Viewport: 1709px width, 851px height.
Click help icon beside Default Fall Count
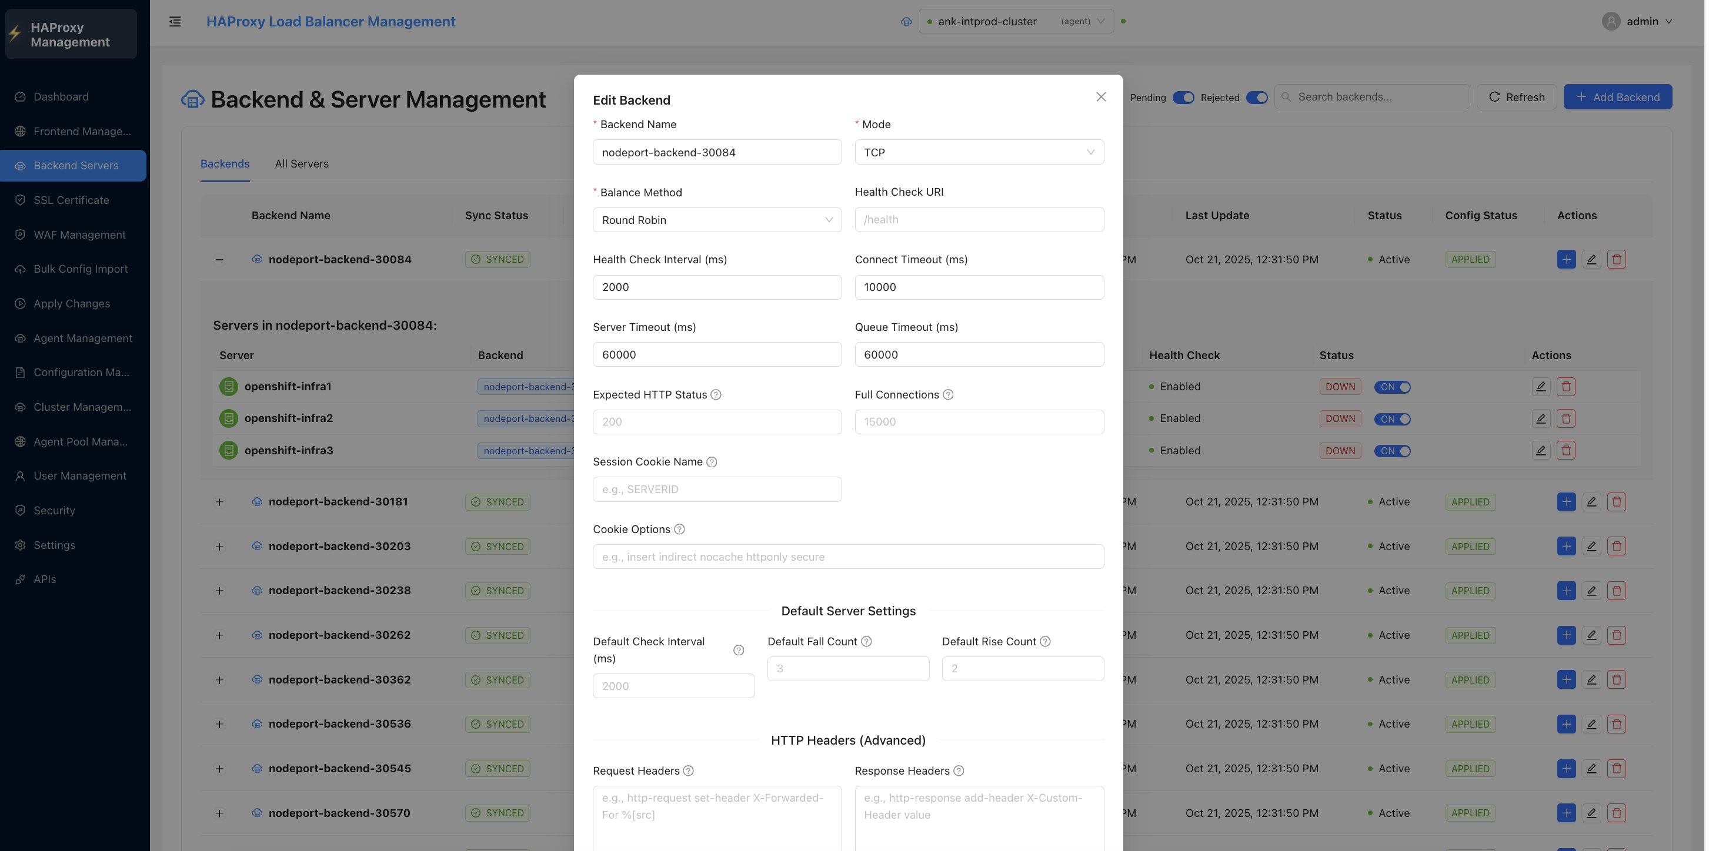(x=866, y=642)
